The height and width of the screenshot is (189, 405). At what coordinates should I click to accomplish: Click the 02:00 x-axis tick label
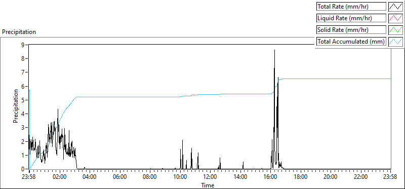60,177
